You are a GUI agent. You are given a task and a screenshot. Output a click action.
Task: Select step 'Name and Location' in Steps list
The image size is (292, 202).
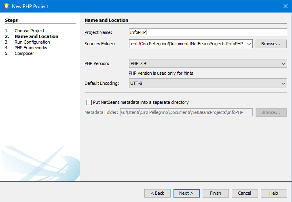36,36
